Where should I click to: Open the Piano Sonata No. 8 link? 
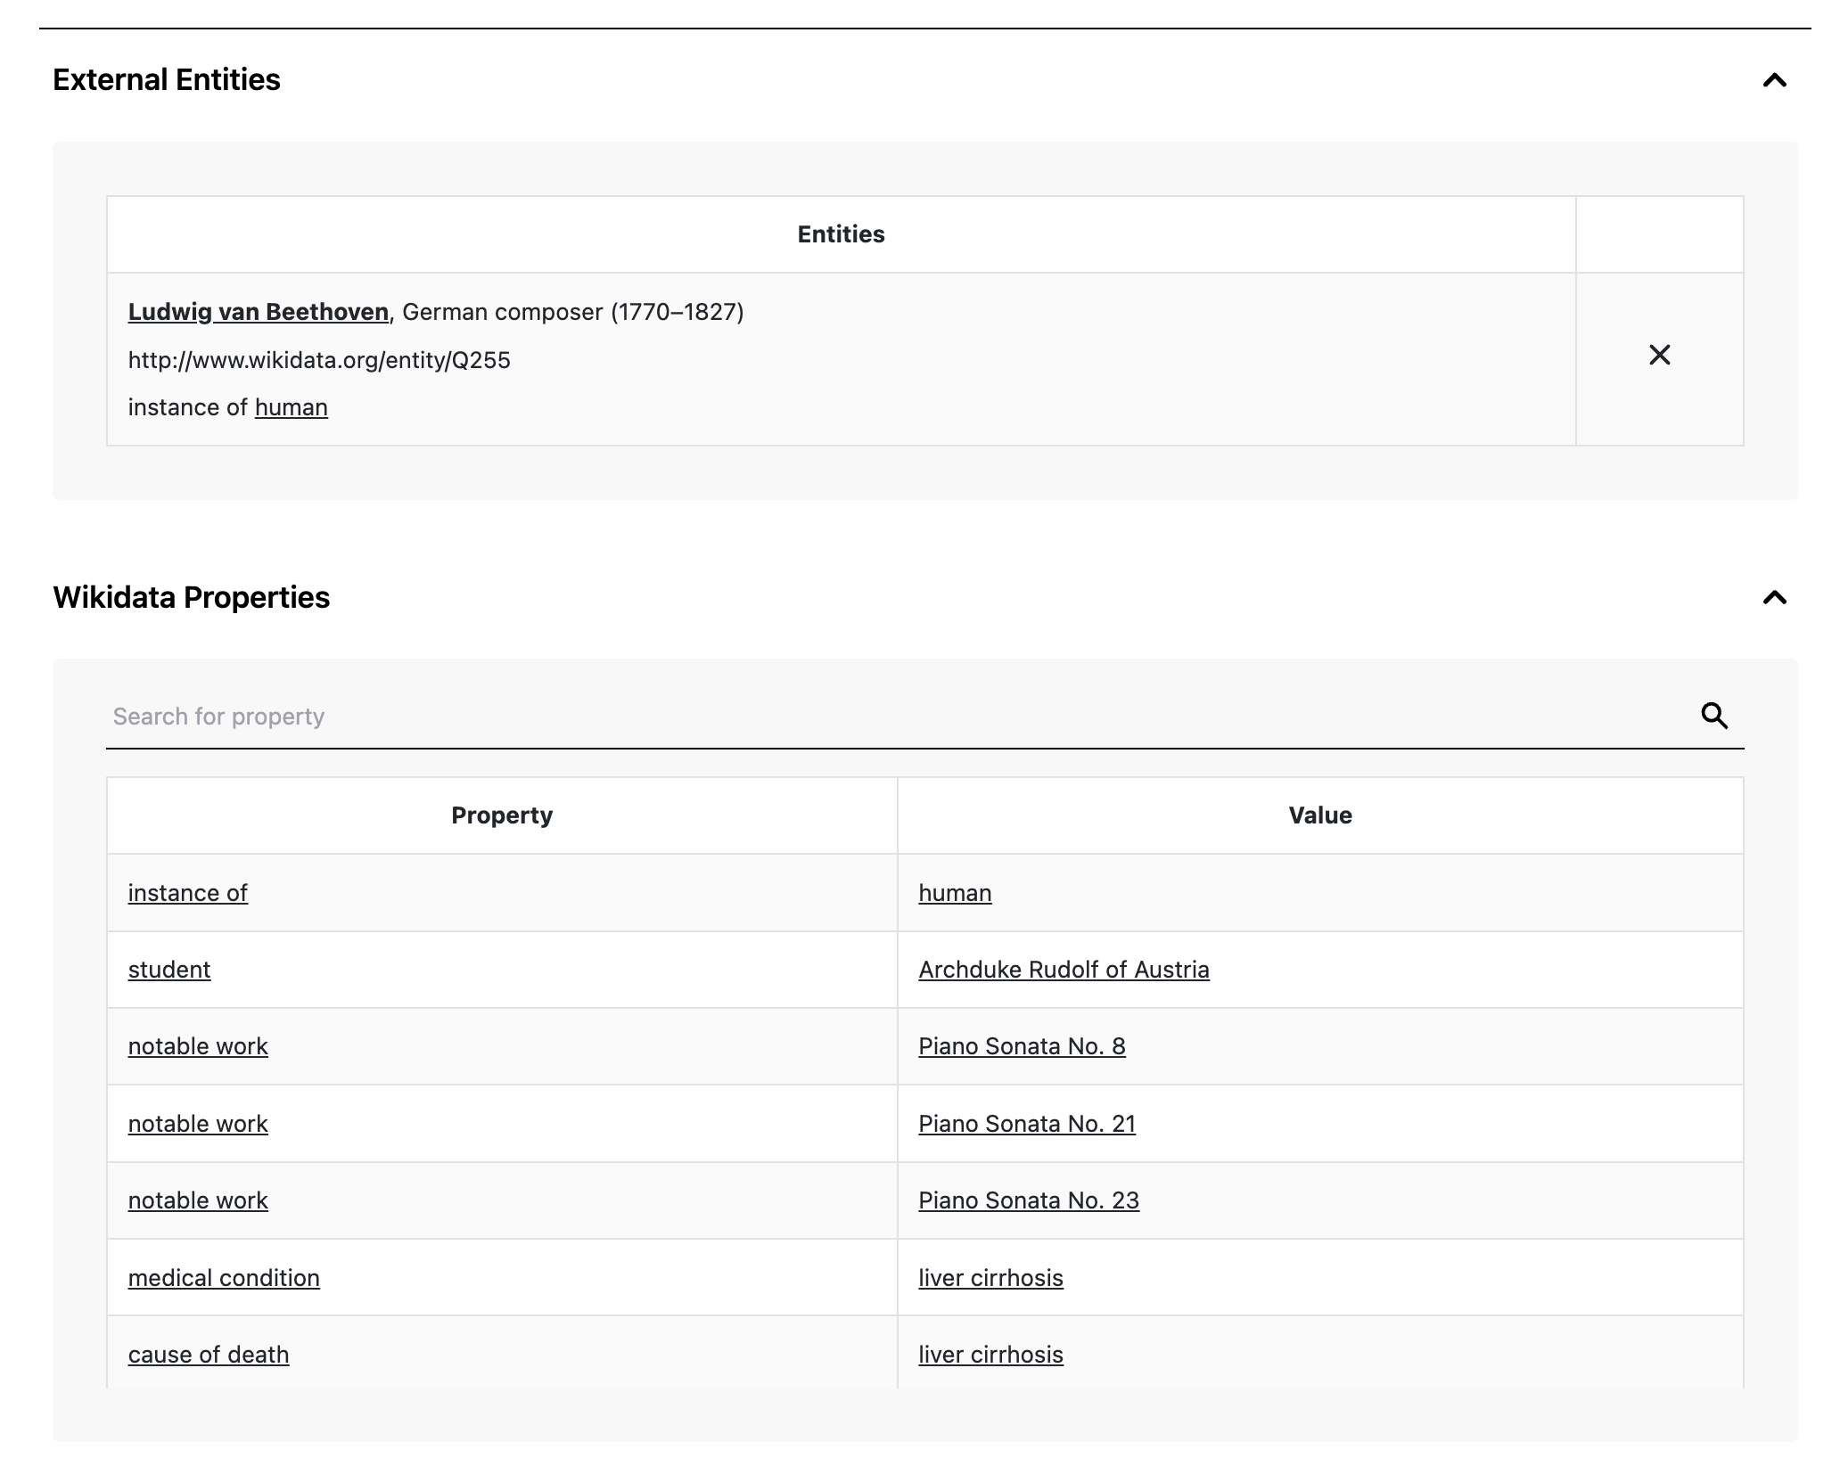pyautogui.click(x=1022, y=1046)
